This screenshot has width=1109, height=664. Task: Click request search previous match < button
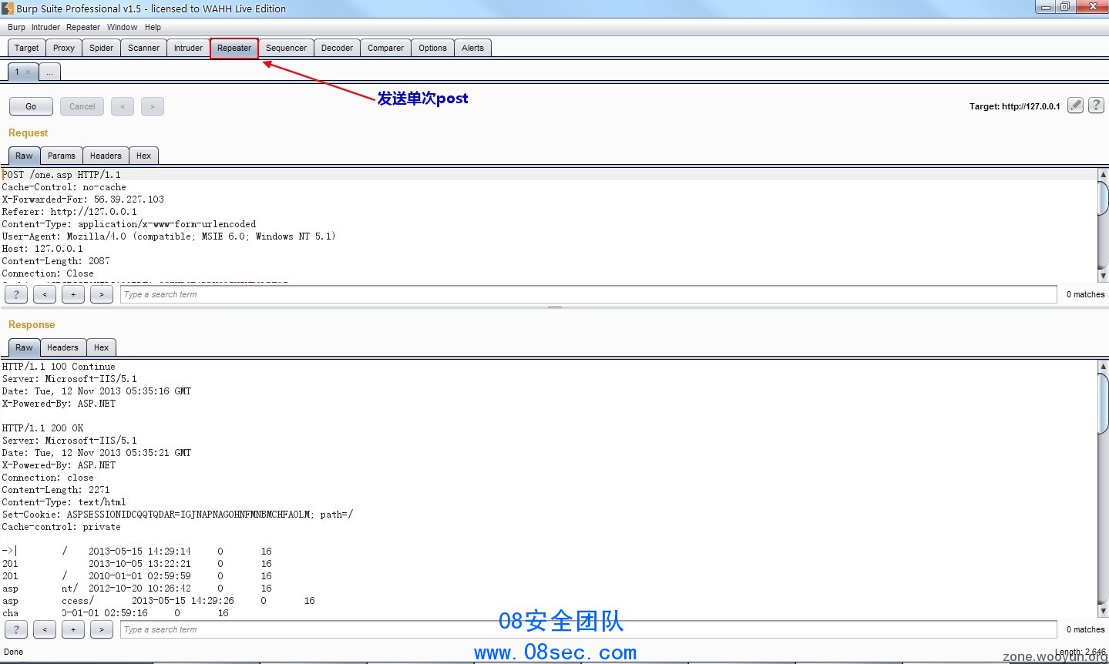(x=45, y=294)
